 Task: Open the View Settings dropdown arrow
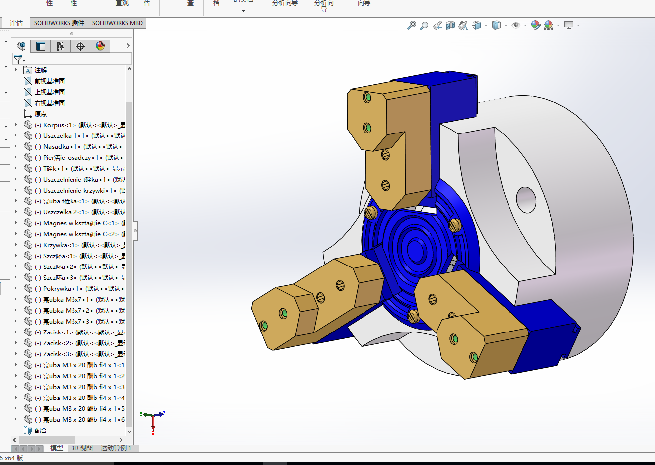click(x=578, y=25)
